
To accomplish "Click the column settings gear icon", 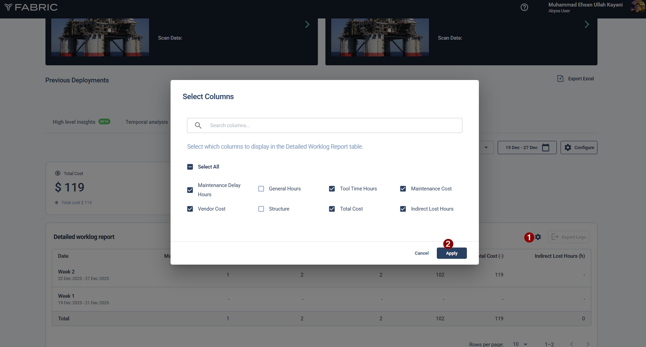I will 538,237.
